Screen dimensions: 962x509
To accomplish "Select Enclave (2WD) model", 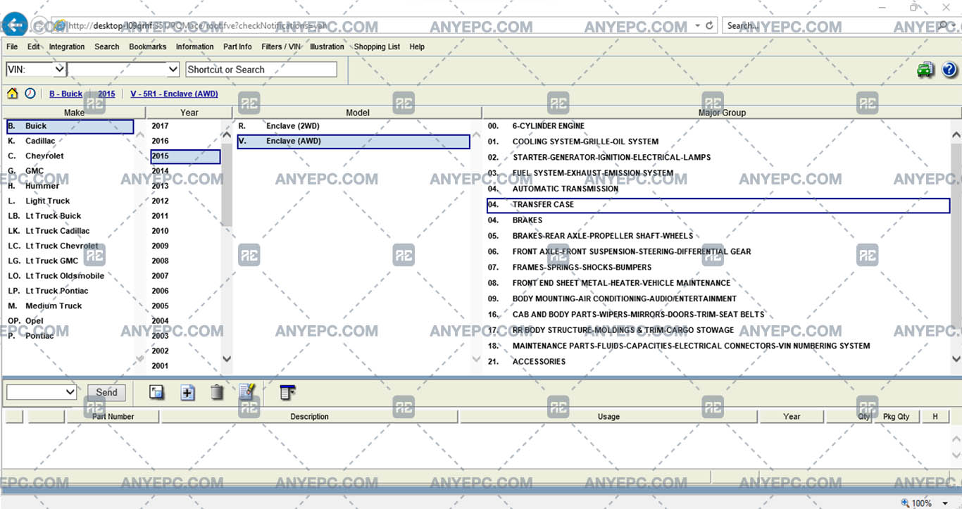I will click(x=292, y=126).
